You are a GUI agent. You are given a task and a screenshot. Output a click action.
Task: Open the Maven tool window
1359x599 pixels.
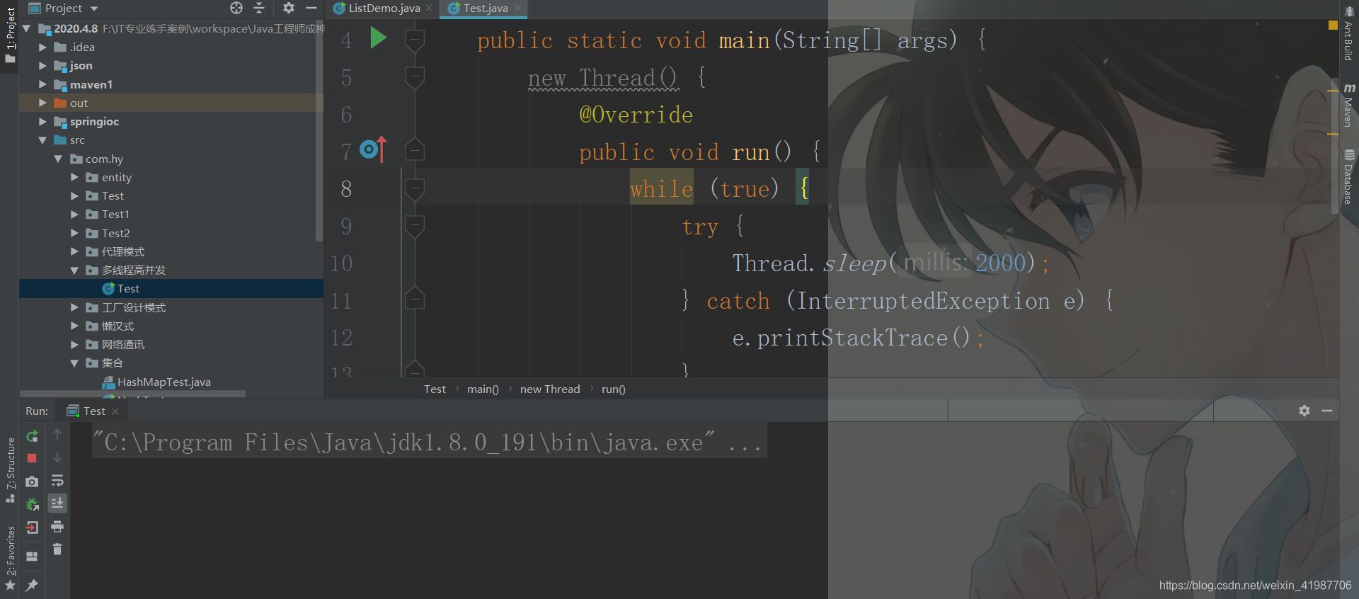coord(1348,105)
